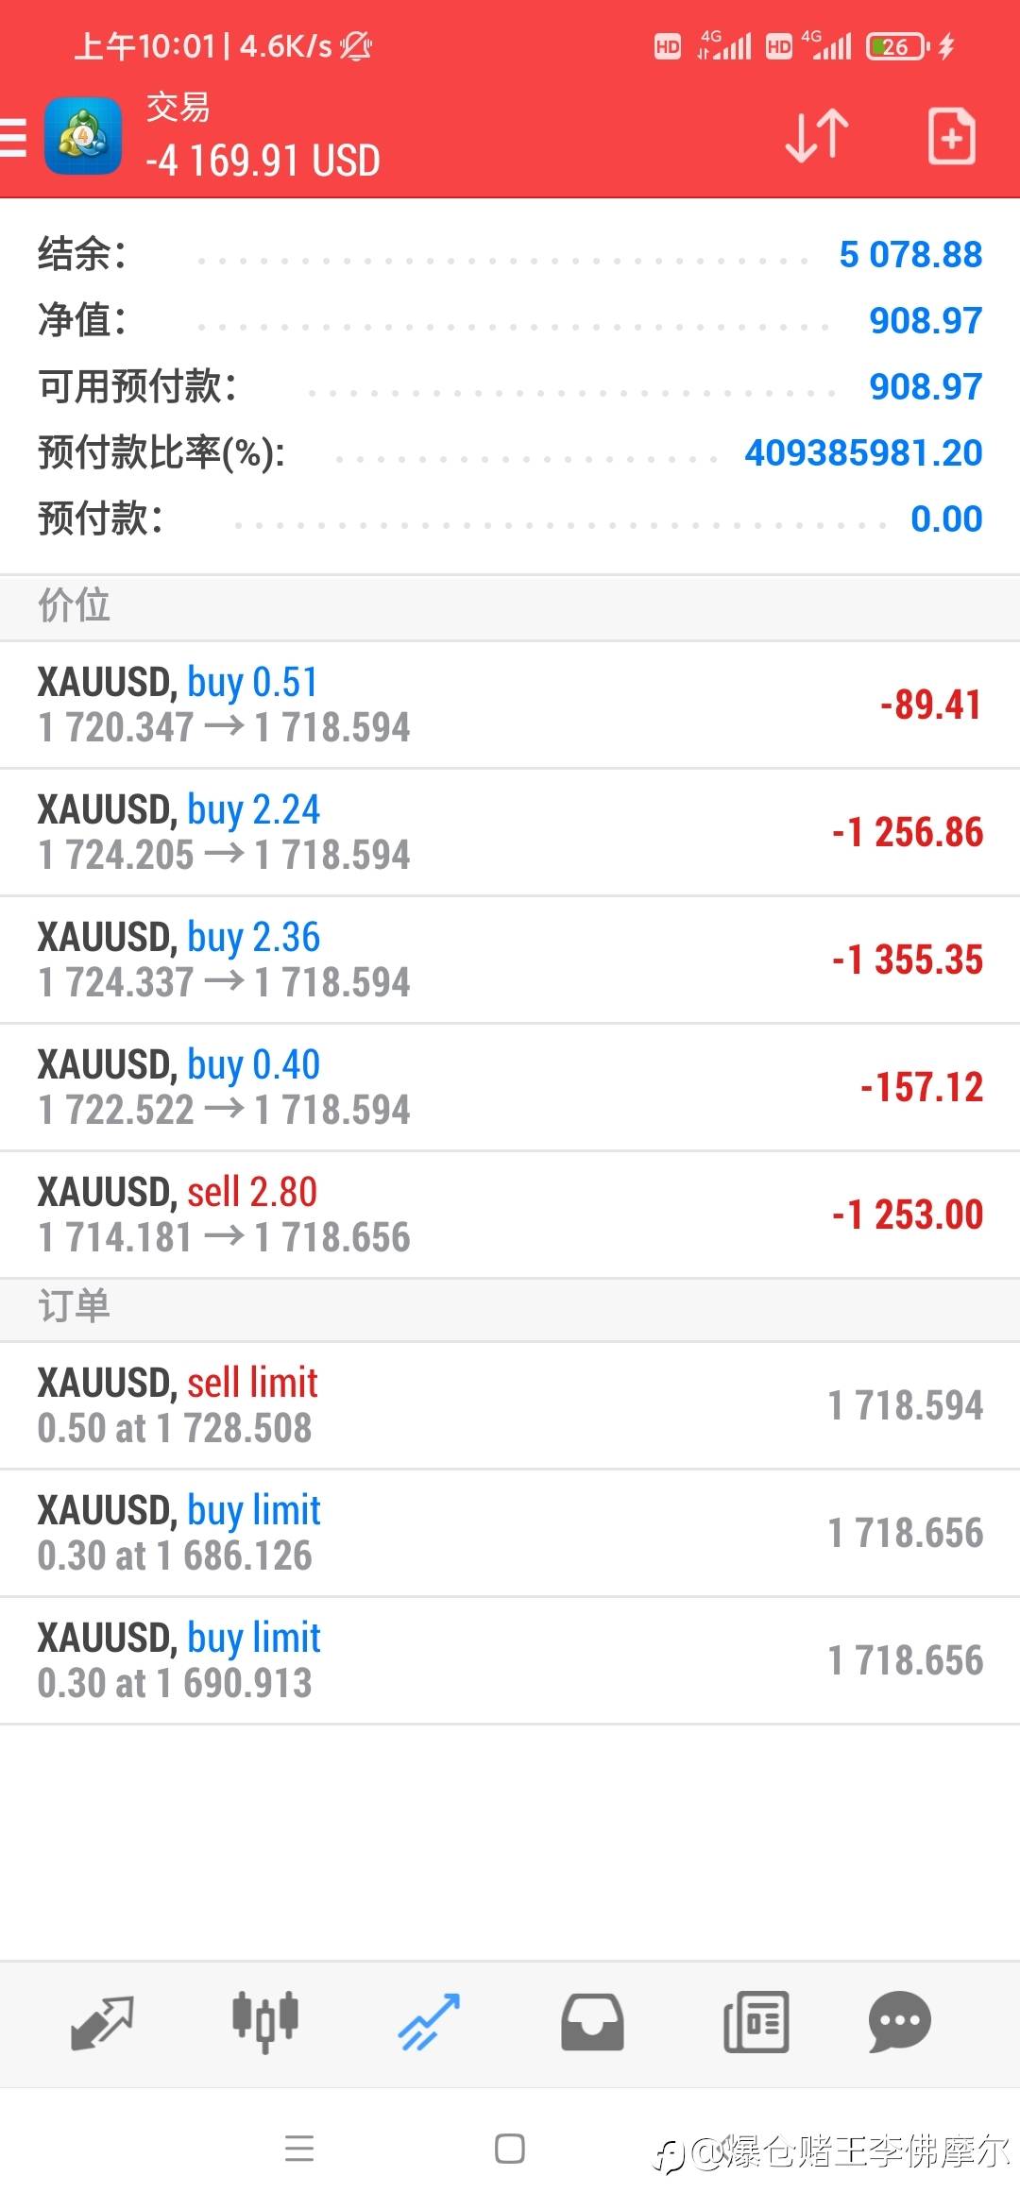This screenshot has height=2210, width=1020.
Task: Select buy limit order at 1 686.126
Action: 510,1533
